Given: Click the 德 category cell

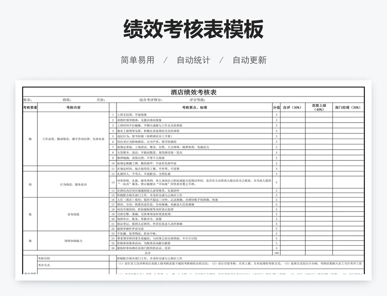Looking at the screenshot, I should pos(30,241).
